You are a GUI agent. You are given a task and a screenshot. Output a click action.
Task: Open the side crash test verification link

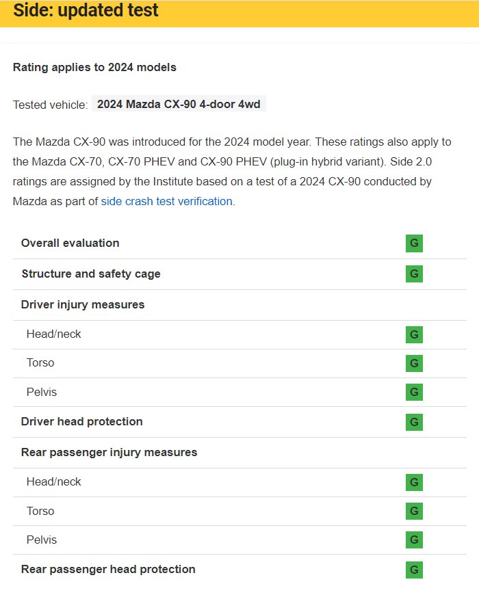[x=167, y=202]
